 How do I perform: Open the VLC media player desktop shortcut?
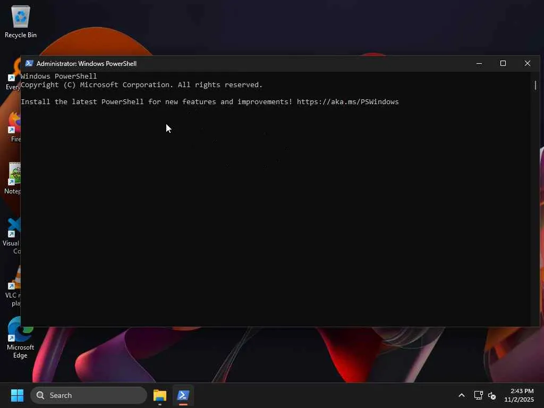pos(13,286)
